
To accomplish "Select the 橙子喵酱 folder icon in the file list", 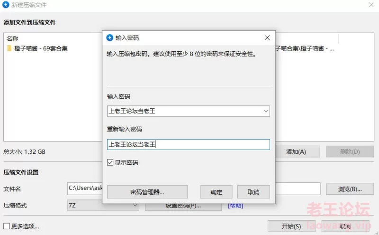I will [x=9, y=48].
